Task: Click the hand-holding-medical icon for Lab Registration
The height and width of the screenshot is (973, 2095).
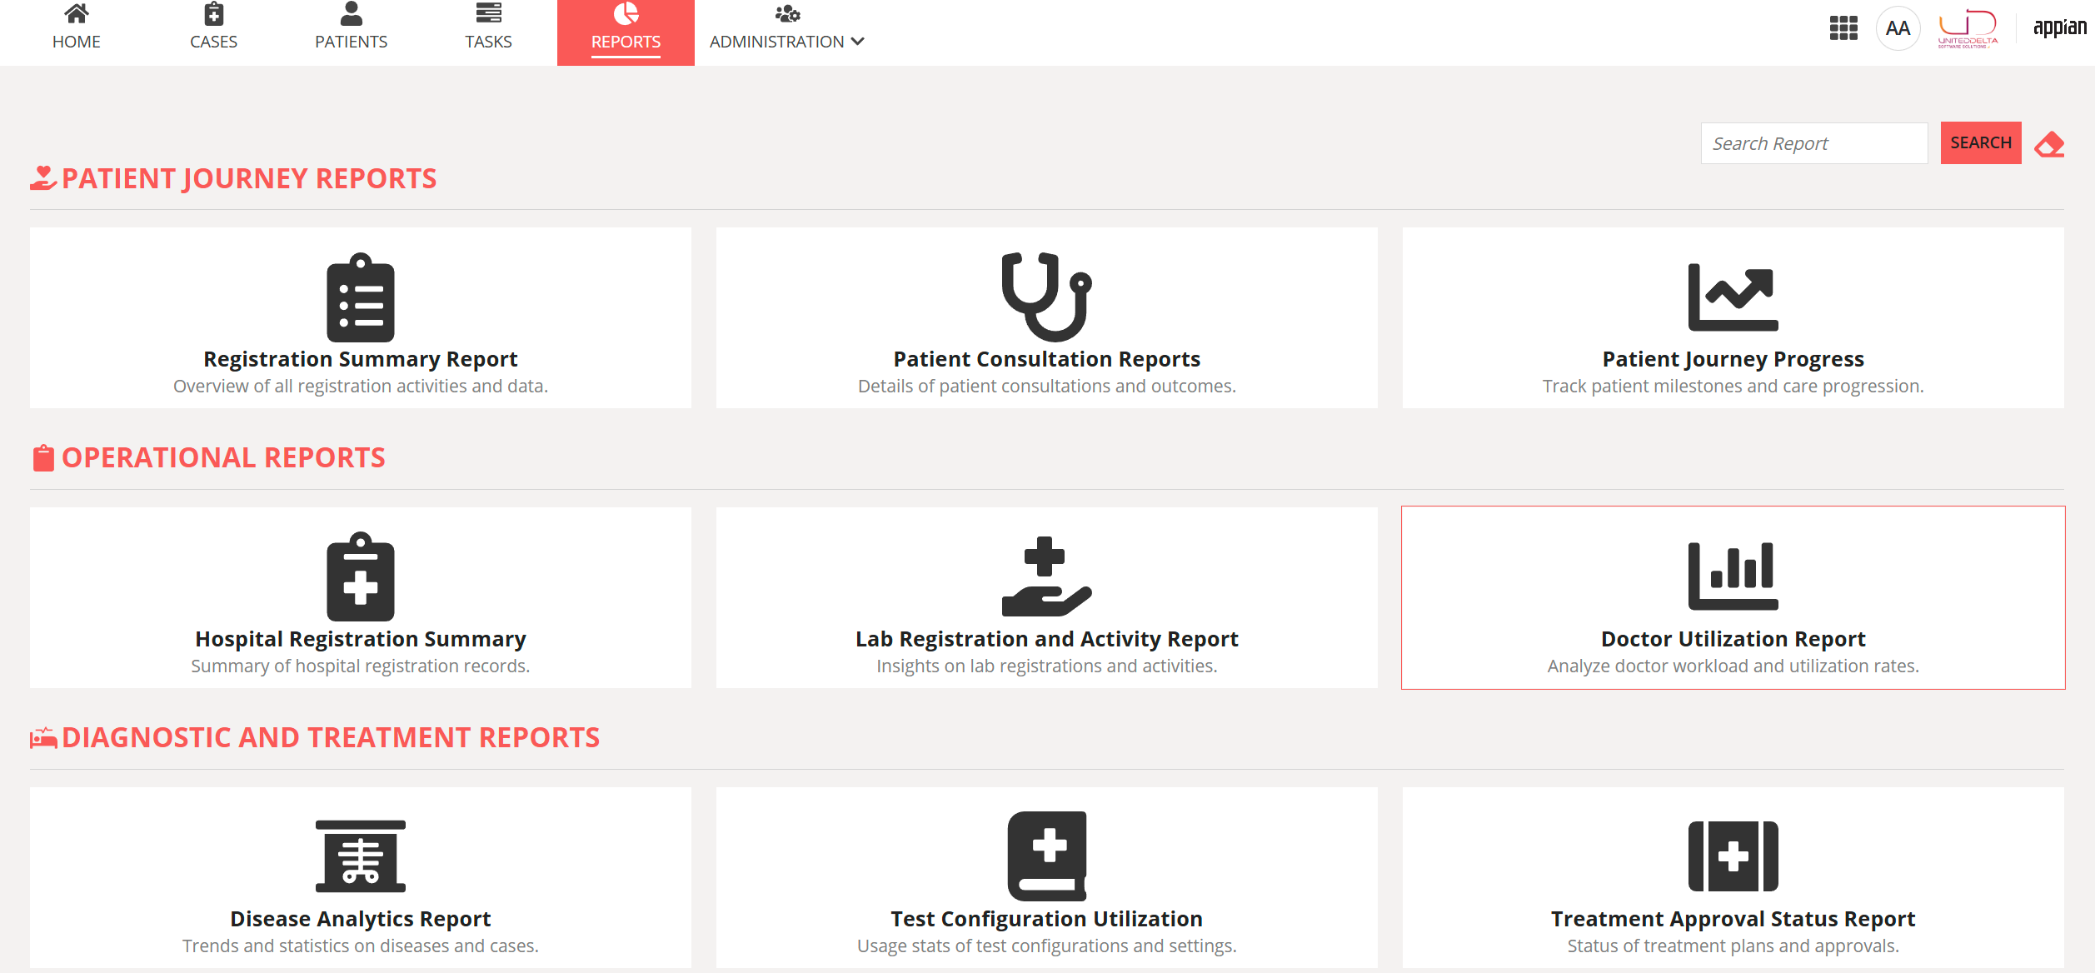Action: [1046, 576]
